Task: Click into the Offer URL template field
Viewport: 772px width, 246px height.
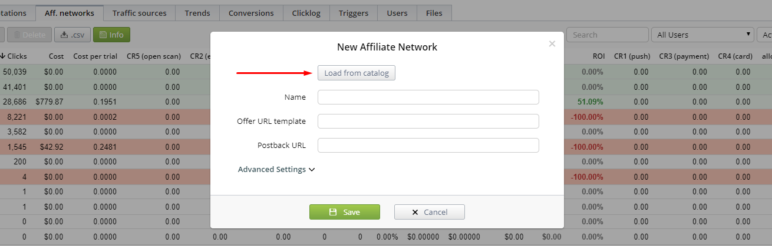Action: (428, 121)
